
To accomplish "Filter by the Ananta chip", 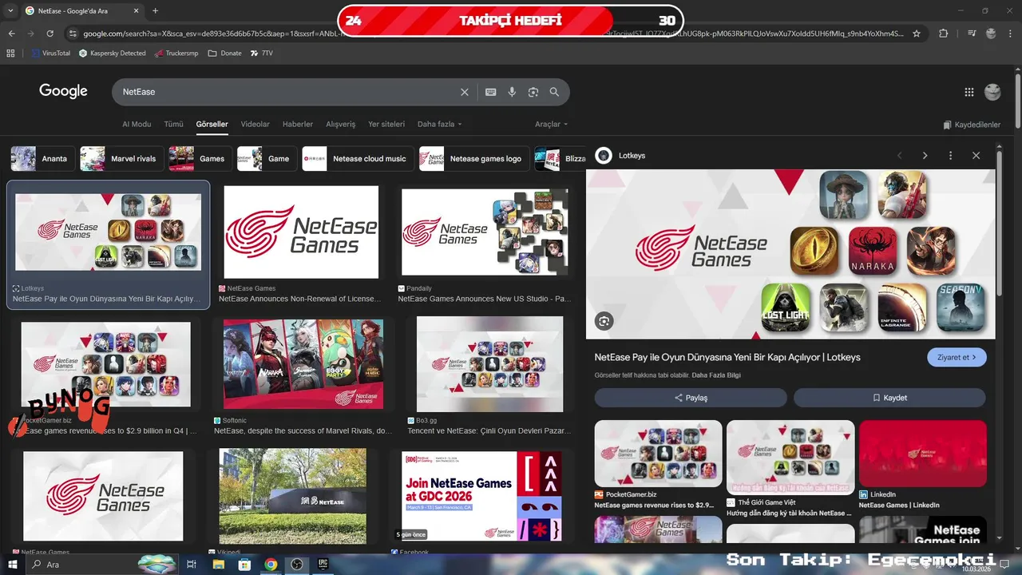I will 43,159.
